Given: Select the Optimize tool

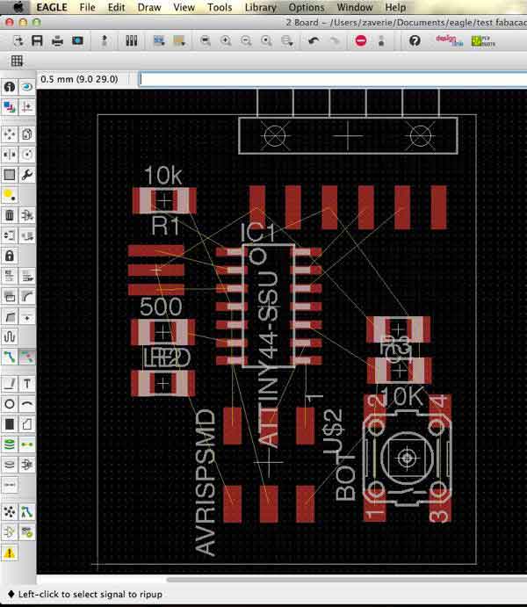Looking at the screenshot, I should click(x=27, y=317).
